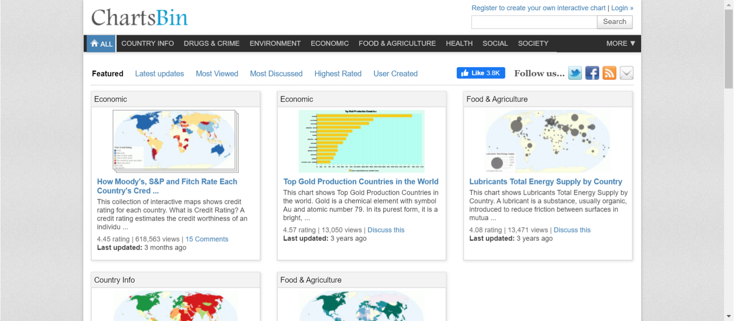
Task: Click the scrollbar down arrow
Action: 729,317
